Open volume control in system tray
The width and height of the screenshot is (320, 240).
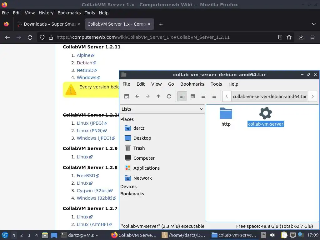[x=272, y=235]
